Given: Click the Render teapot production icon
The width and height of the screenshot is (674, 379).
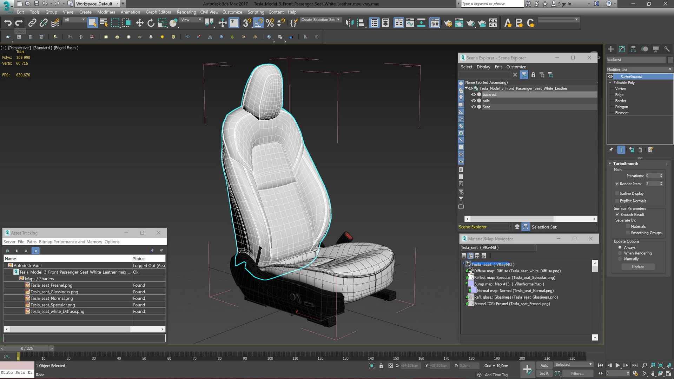Looking at the screenshot, I should [x=470, y=23].
